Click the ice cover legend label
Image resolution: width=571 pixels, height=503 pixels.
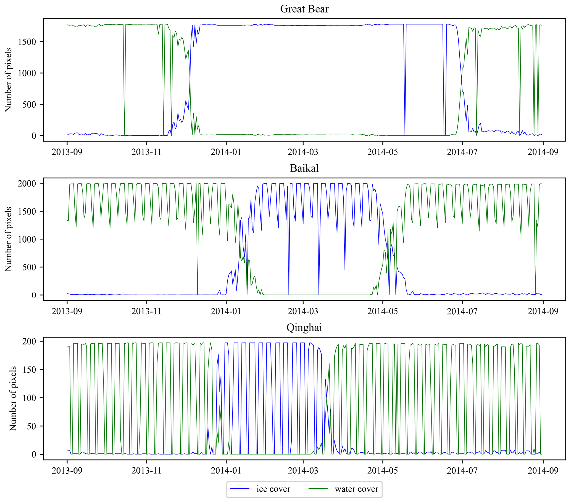[273, 489]
